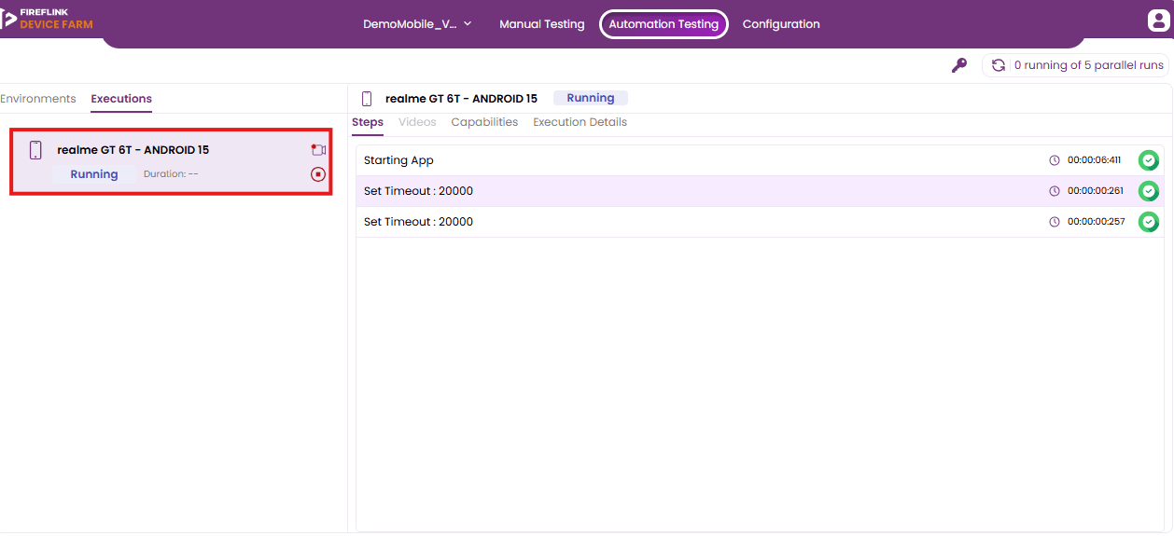Click the clock icon beside Starting App duration
This screenshot has height=536, width=1174.
(x=1055, y=160)
